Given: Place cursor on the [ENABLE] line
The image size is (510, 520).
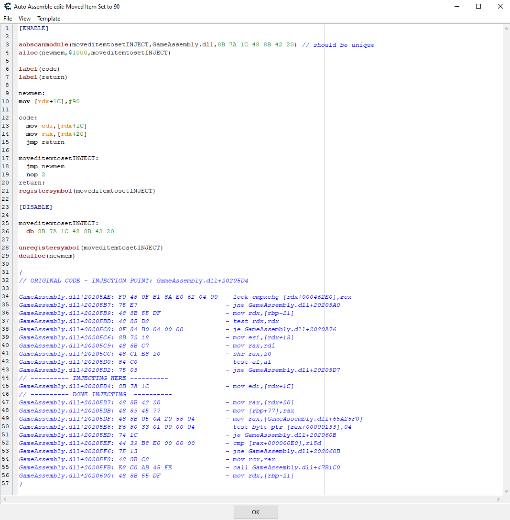Looking at the screenshot, I should [x=33, y=28].
